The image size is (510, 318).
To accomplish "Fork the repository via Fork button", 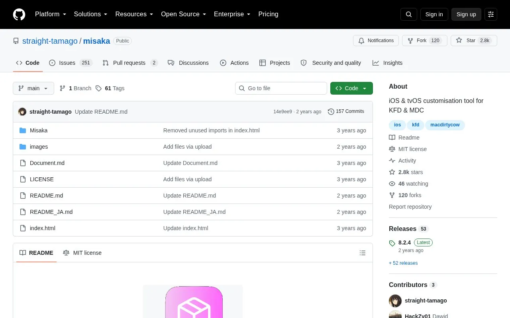I will coord(425,41).
